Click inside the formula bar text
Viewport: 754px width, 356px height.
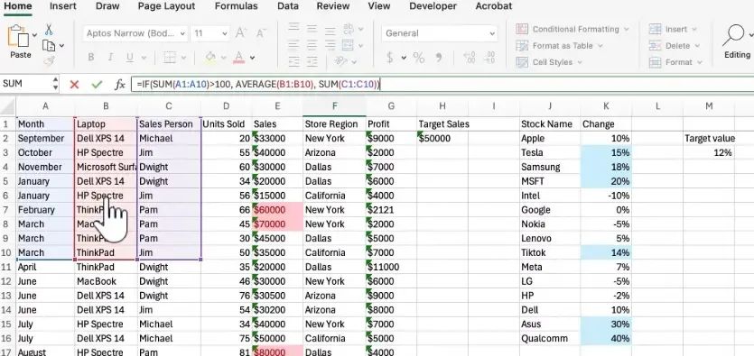(258, 85)
